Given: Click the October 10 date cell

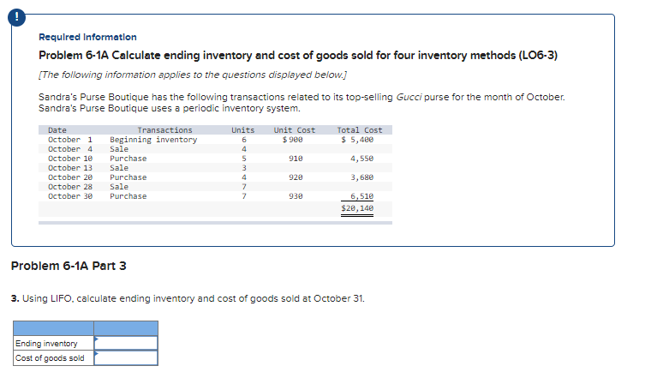Looking at the screenshot, I should point(70,159).
